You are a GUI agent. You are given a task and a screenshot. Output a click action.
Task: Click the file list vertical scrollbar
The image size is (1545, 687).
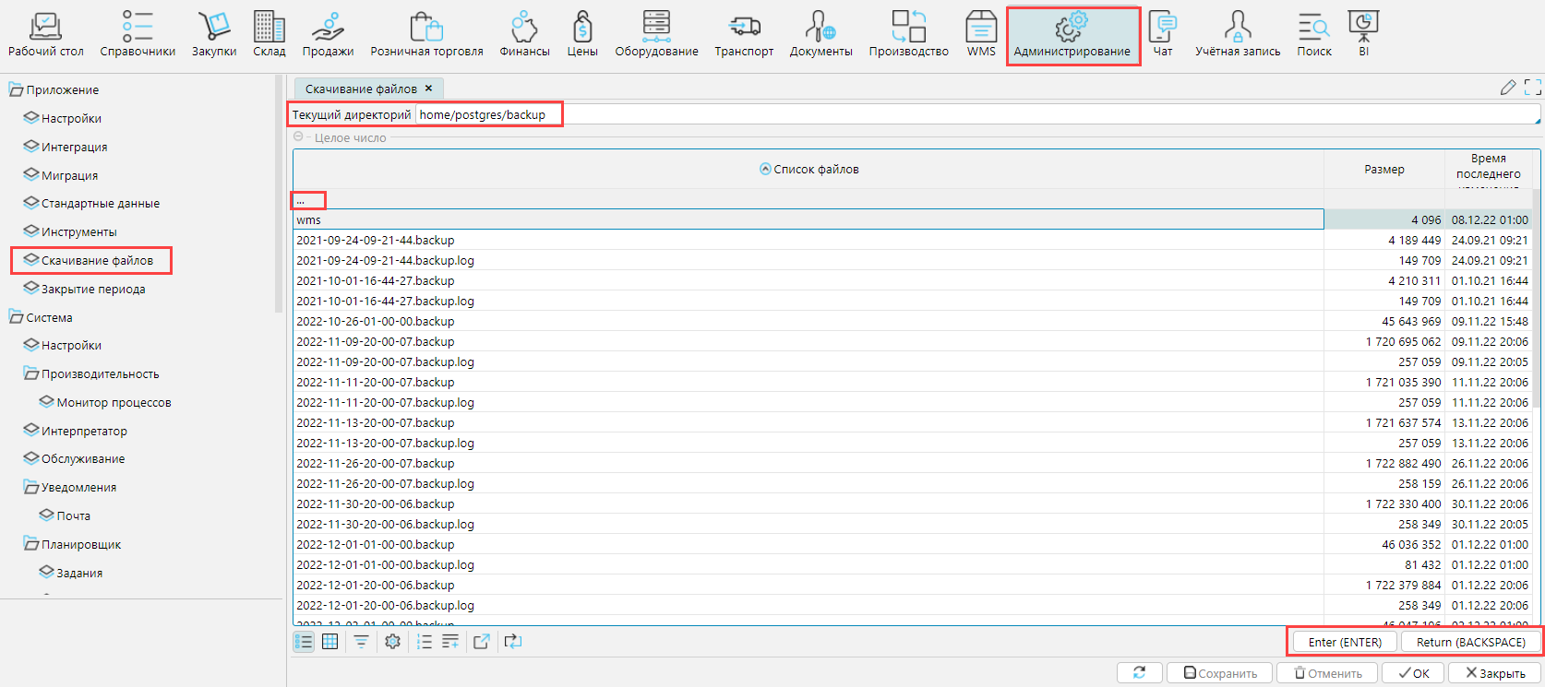click(1536, 295)
